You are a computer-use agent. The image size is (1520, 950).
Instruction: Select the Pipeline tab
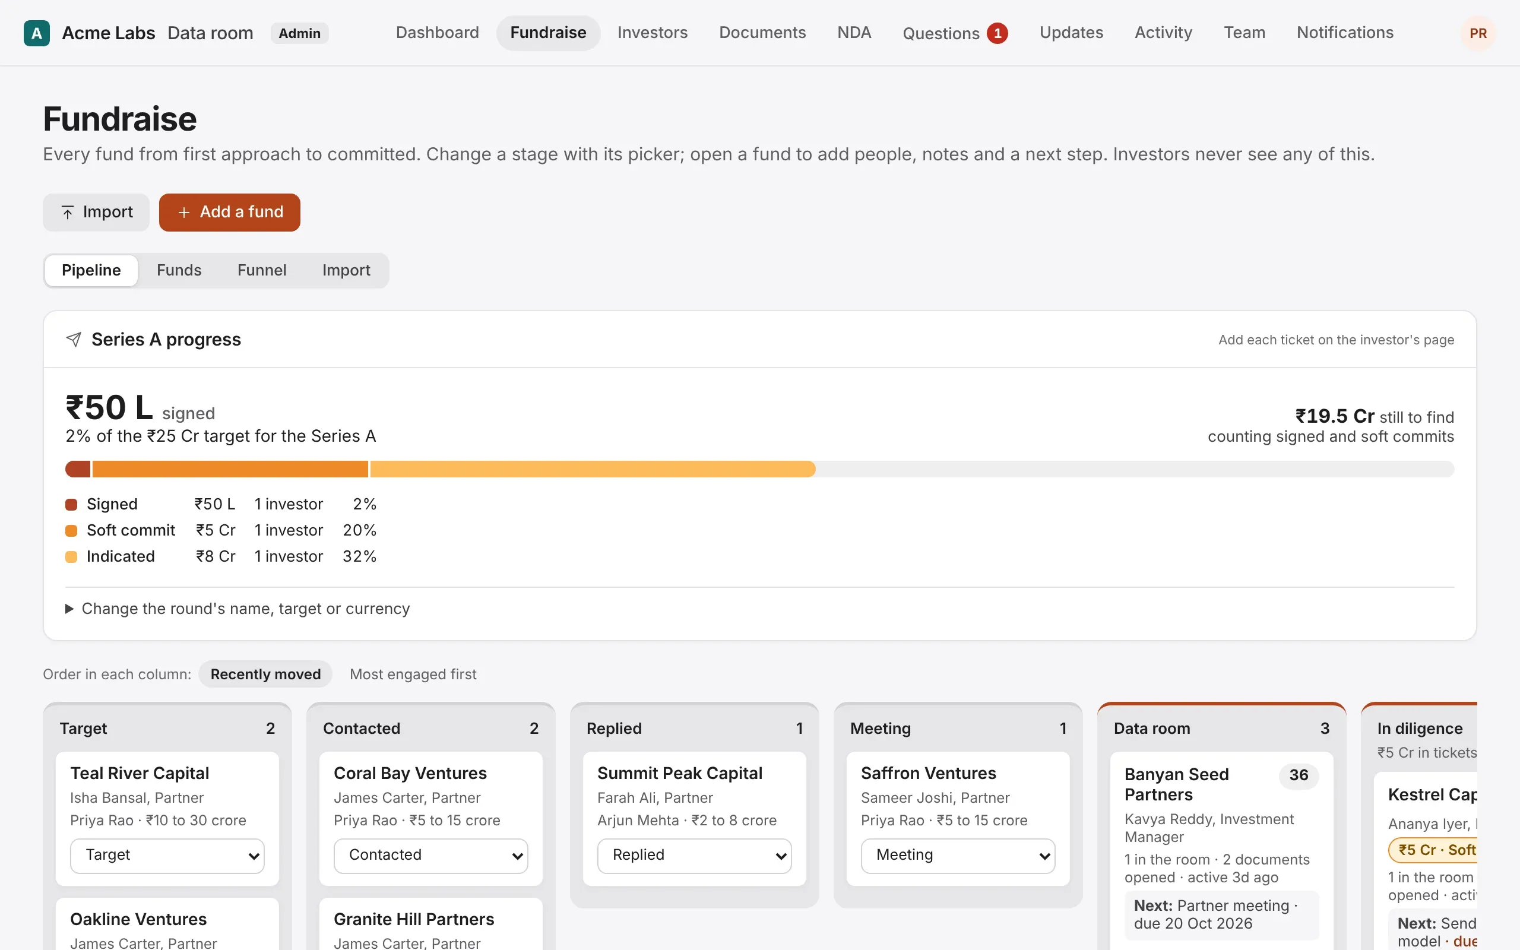[x=91, y=270]
